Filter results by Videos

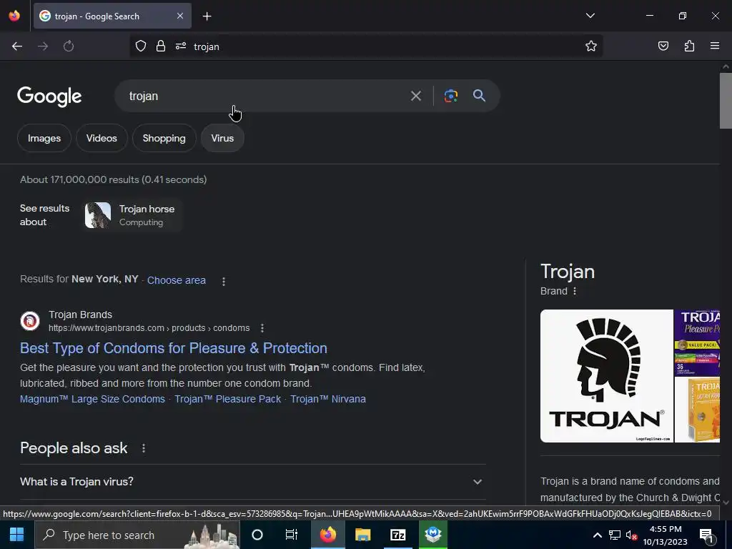pyautogui.click(x=102, y=138)
